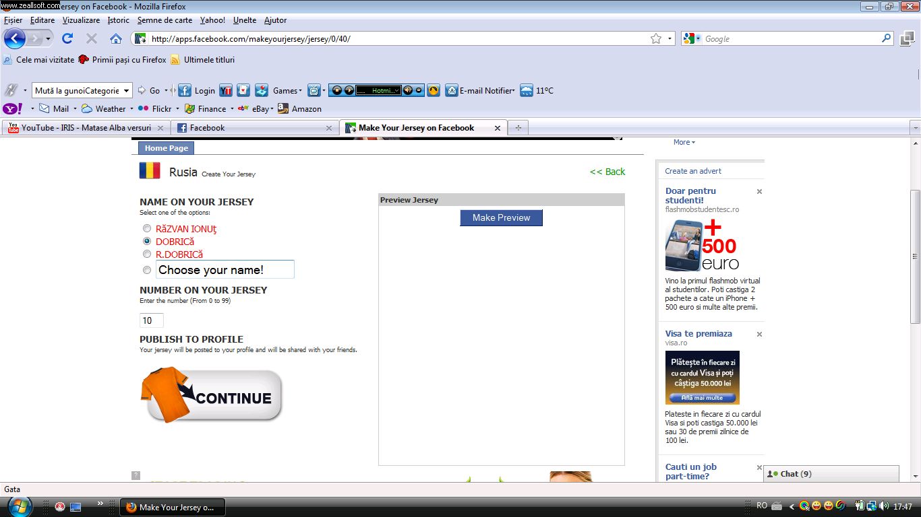Viewport: 921px width, 517px height.
Task: Click the Facebook Login toolbar icon
Action: click(x=185, y=91)
